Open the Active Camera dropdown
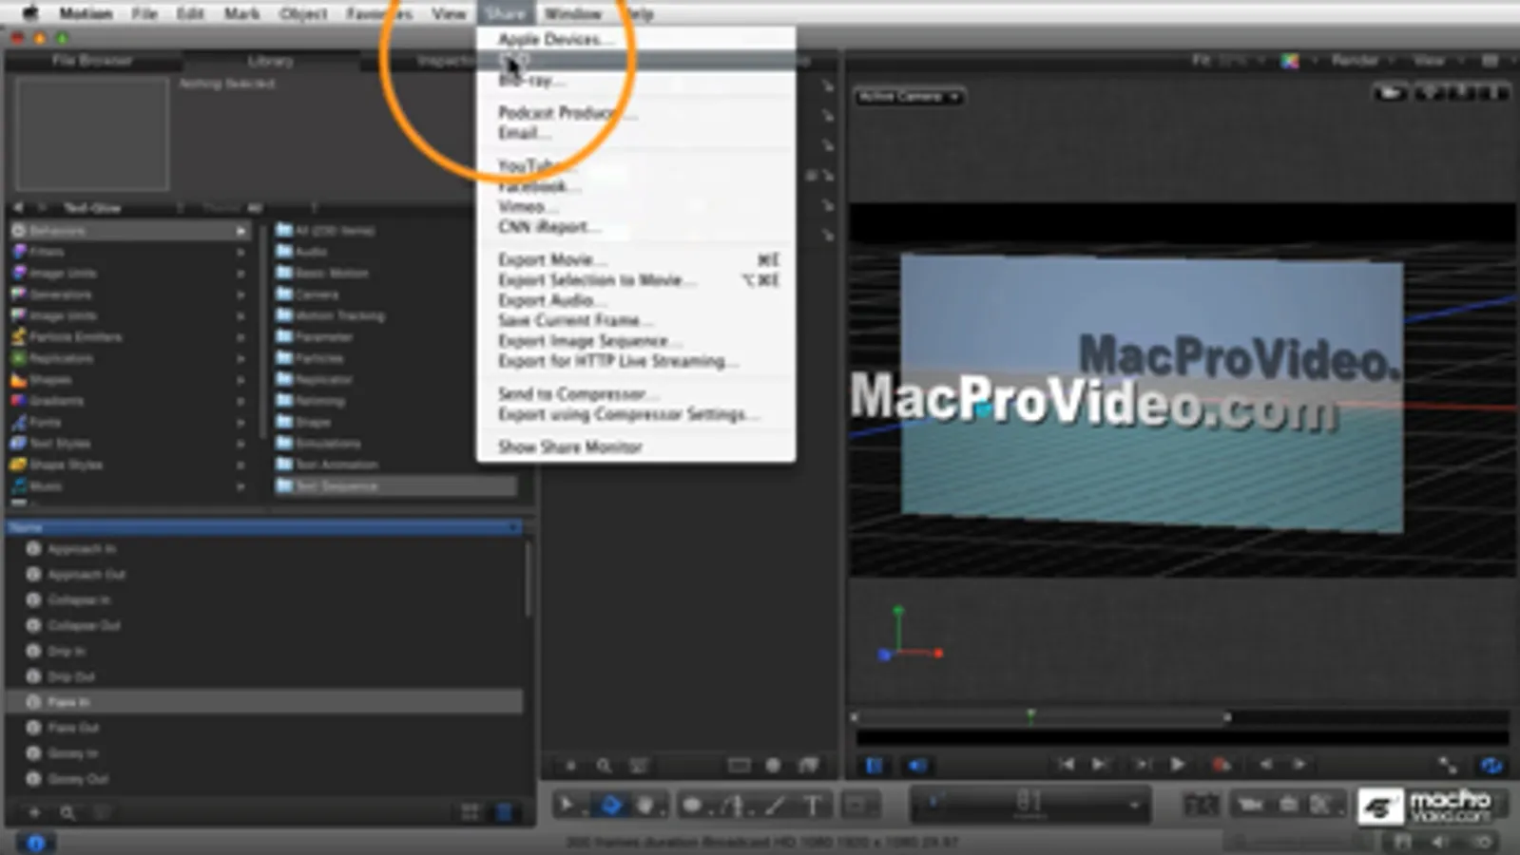Screen dimensions: 1520x855 point(908,97)
